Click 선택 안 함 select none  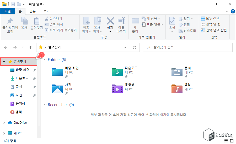211,24
